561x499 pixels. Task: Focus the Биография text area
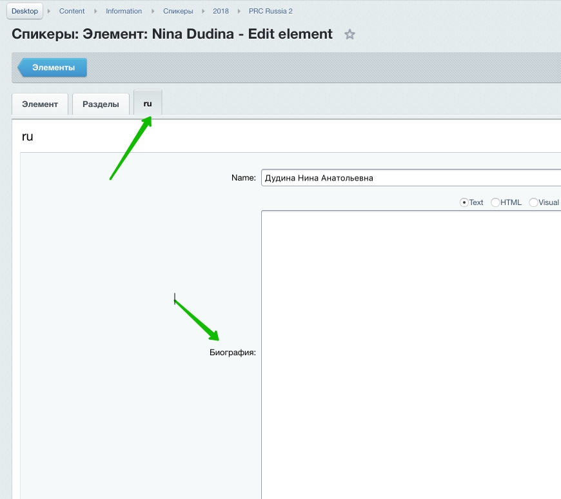(x=410, y=353)
